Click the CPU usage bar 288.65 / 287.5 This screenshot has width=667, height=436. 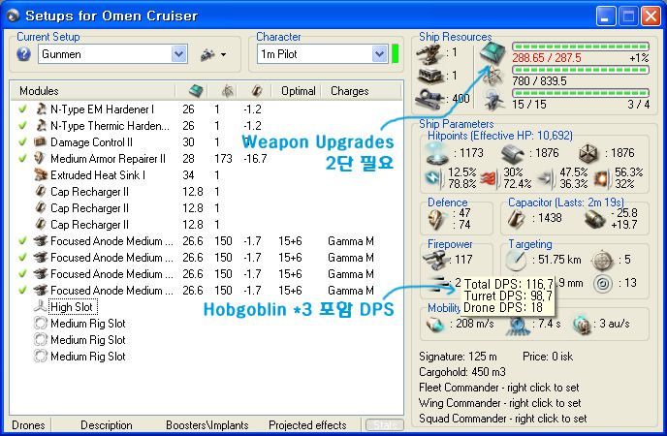(x=581, y=47)
